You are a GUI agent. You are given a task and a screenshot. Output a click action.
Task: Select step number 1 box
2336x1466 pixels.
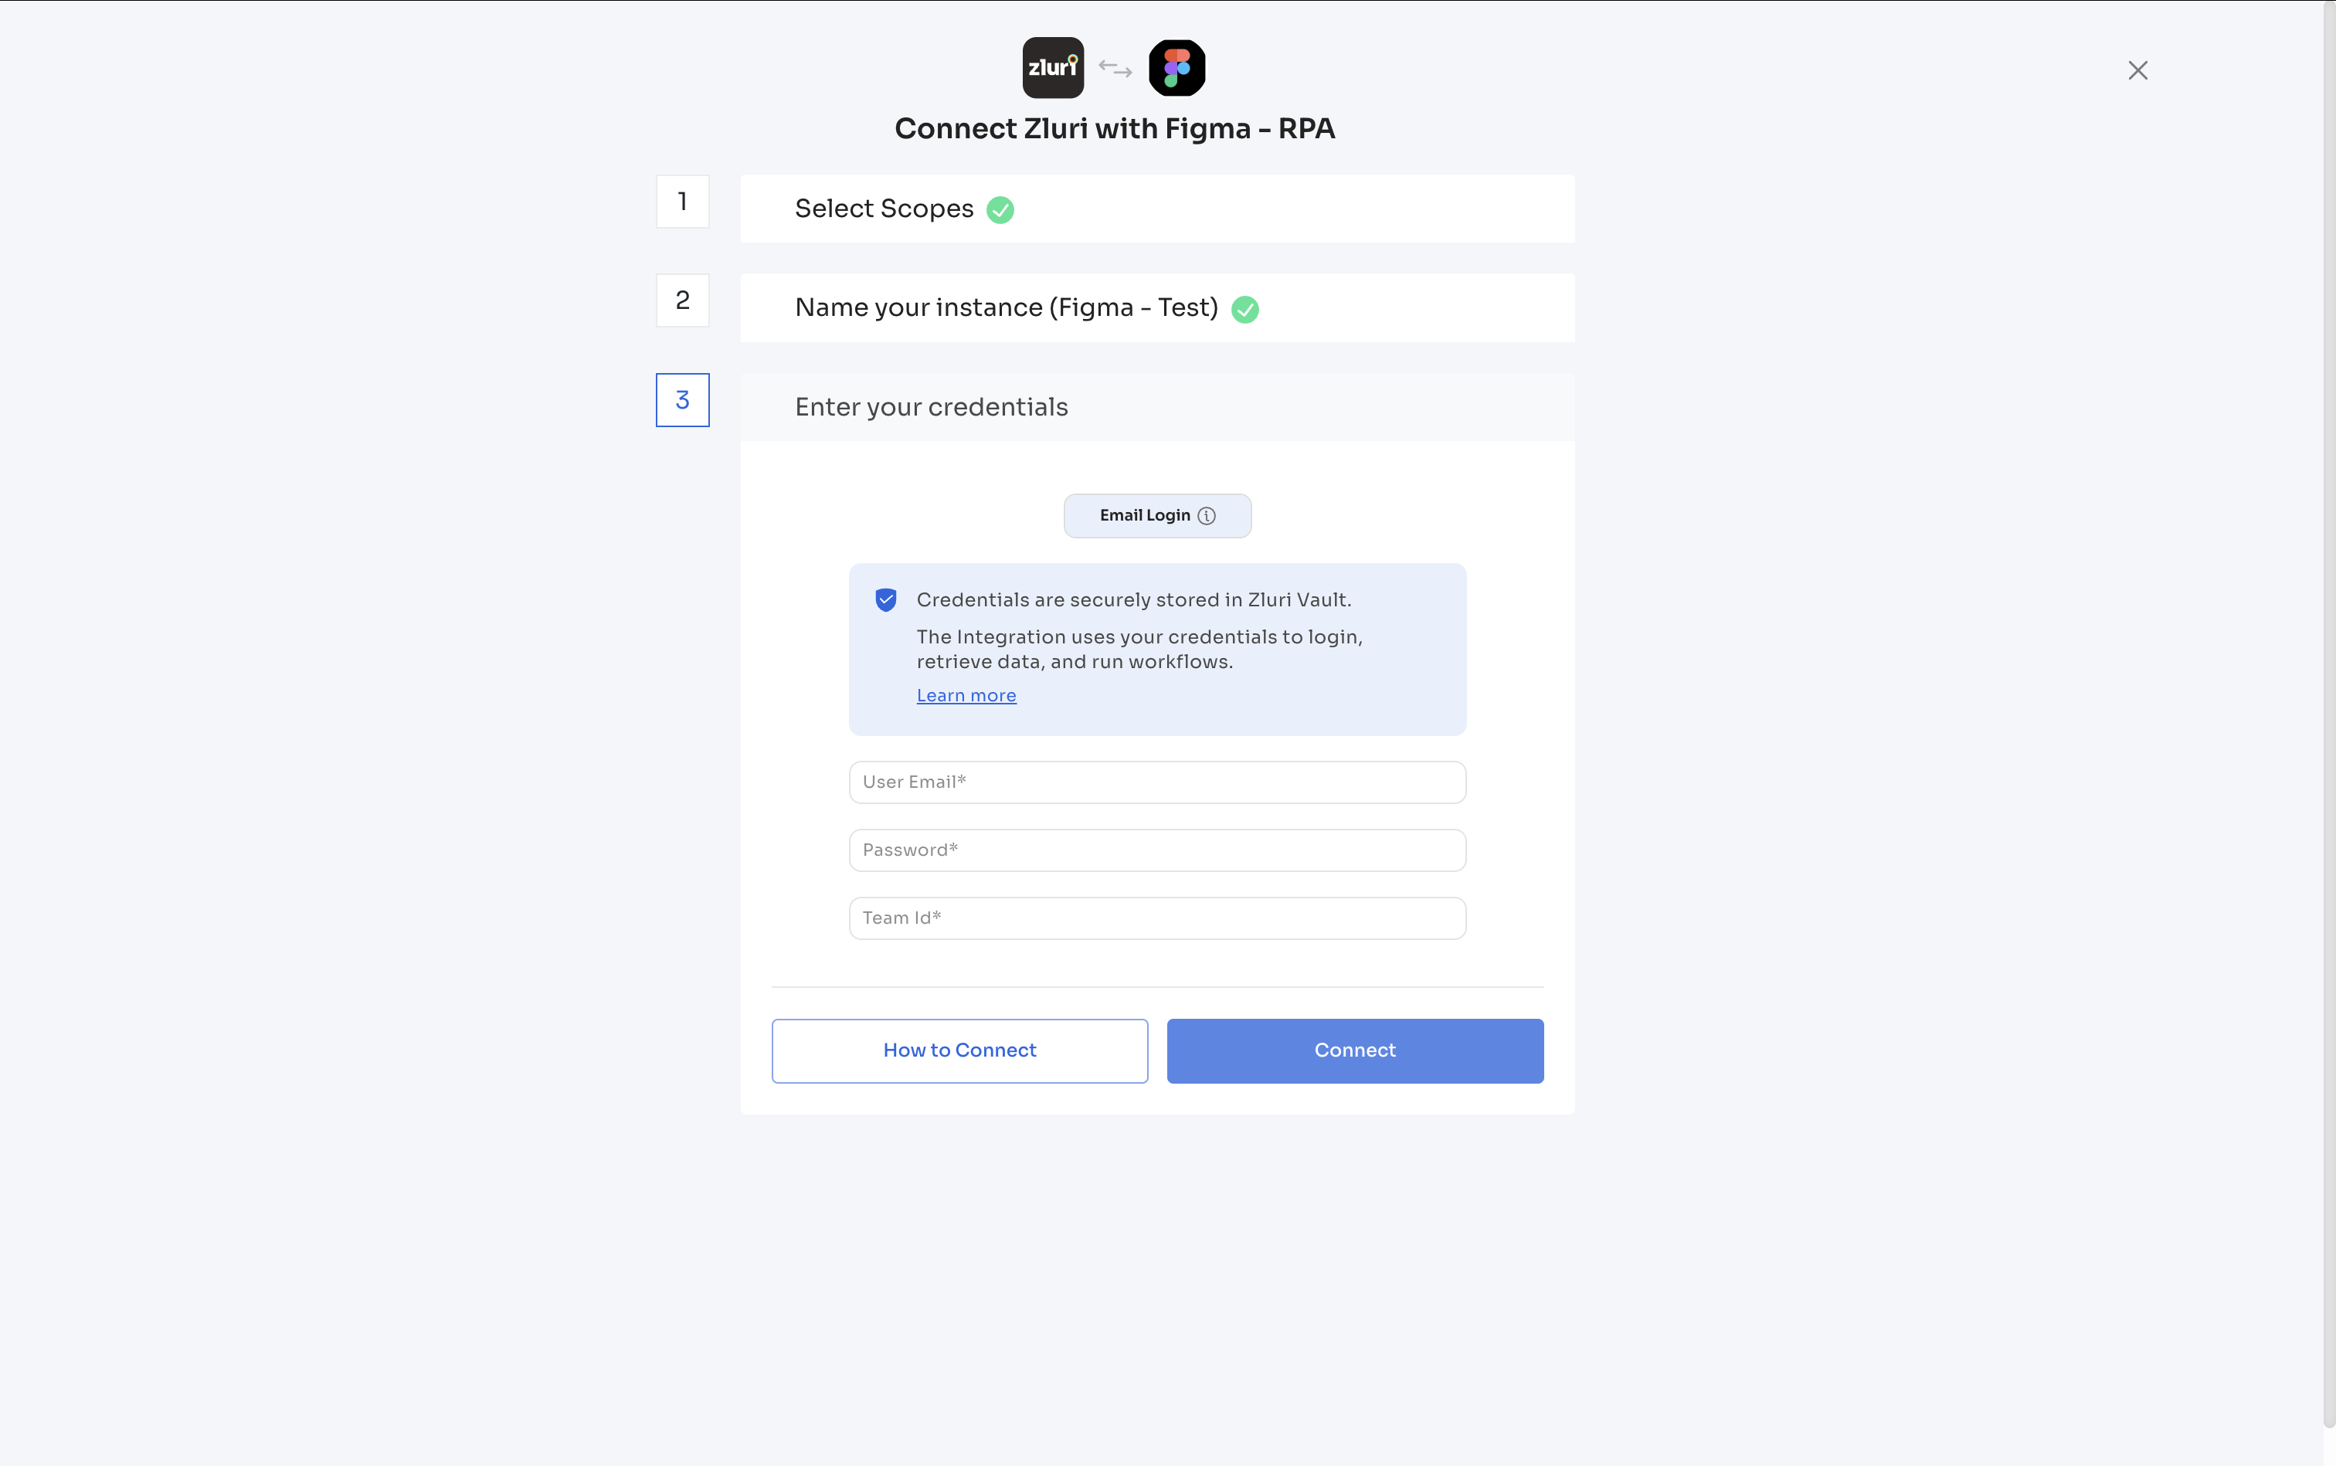[x=681, y=202]
